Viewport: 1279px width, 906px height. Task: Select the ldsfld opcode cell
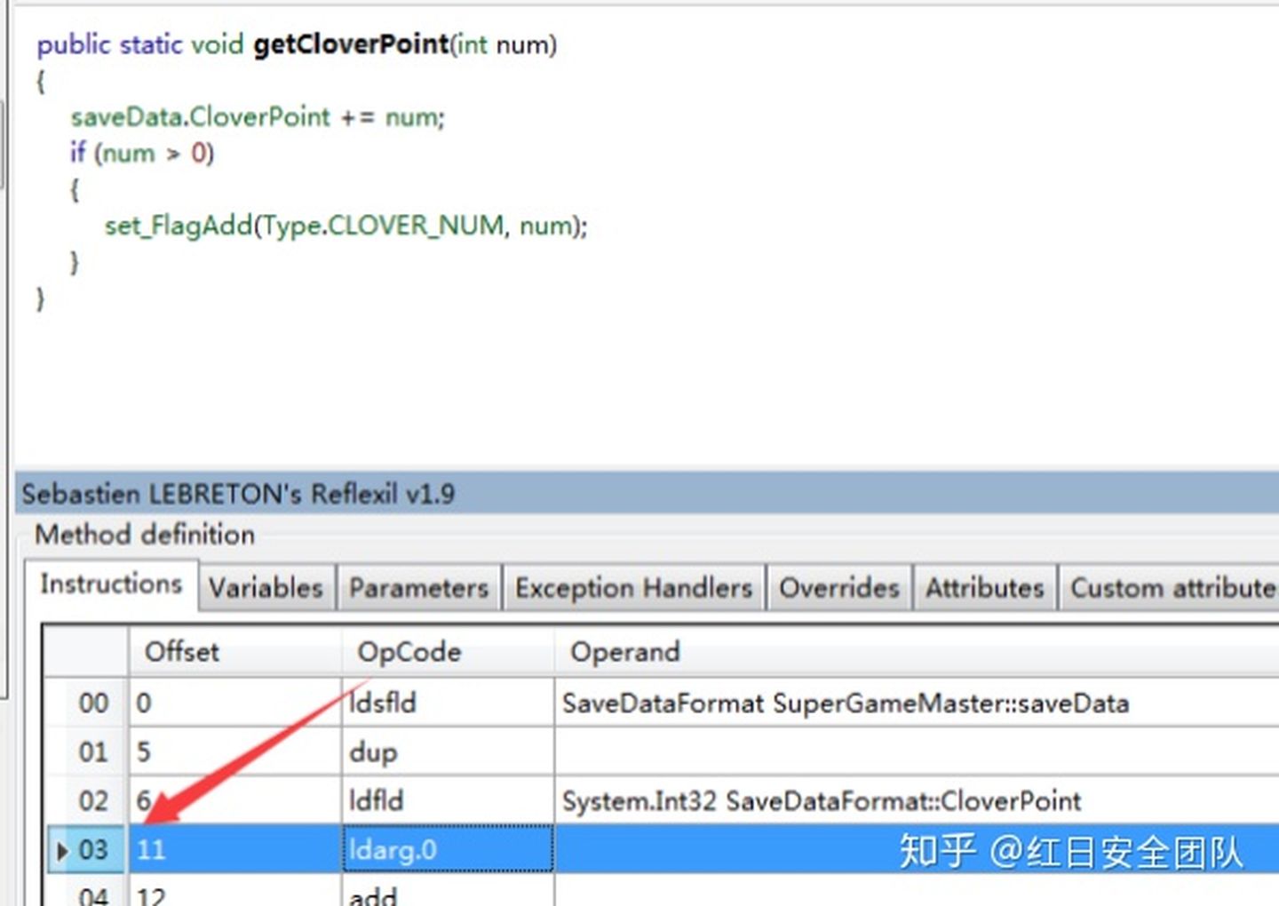448,703
